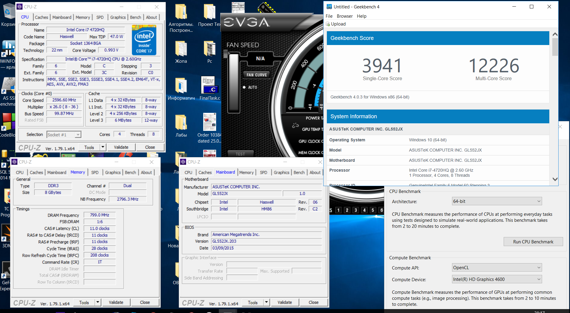Expand the Tools arrow in the CPU-Z CPU window

103,147
